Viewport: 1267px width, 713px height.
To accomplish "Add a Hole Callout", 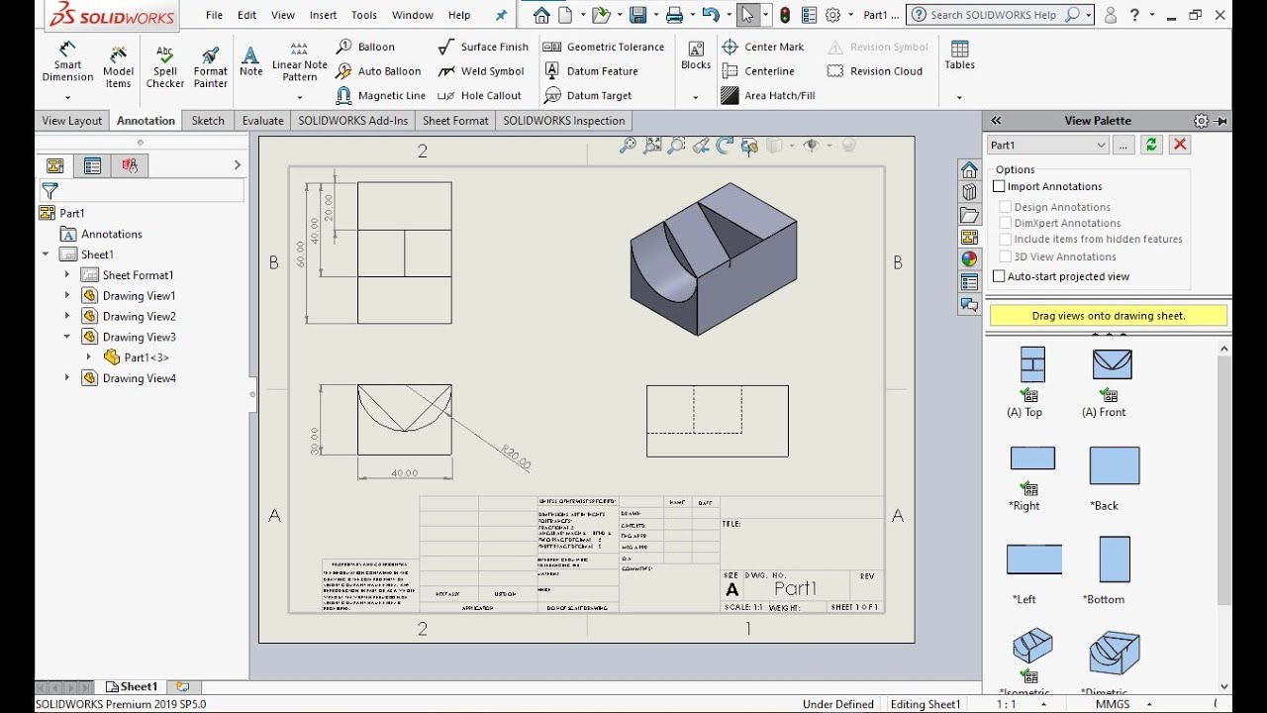I will point(479,96).
